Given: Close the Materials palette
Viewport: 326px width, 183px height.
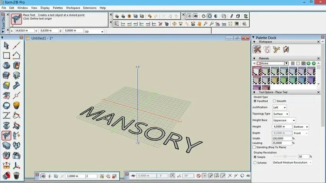Looking at the screenshot, I should (318, 59).
